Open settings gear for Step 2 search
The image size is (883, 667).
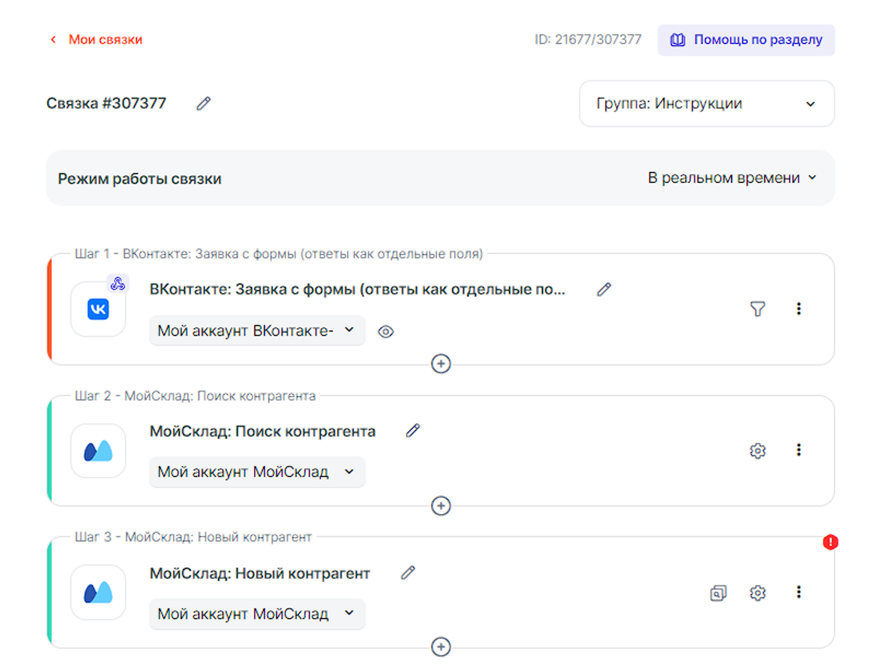click(757, 451)
